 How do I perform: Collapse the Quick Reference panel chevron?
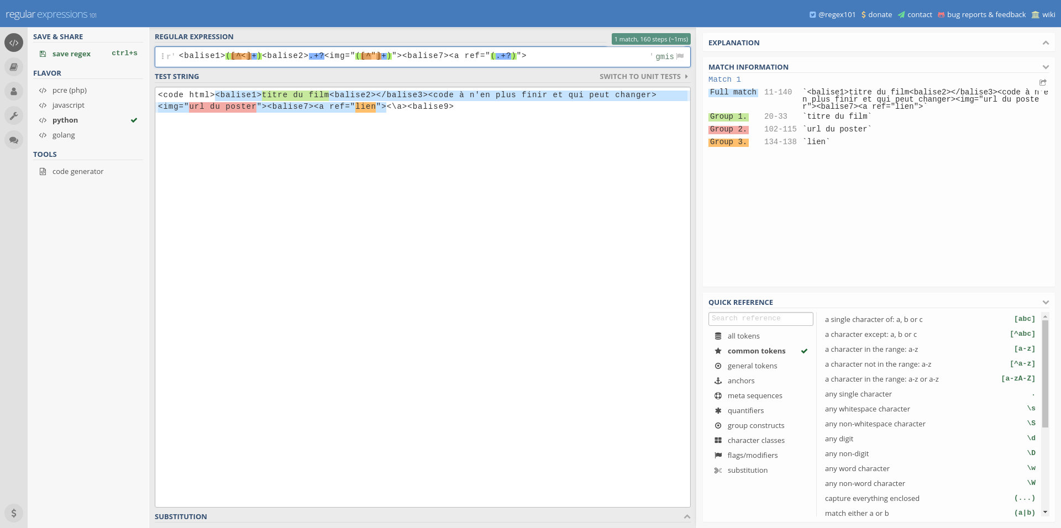[x=1046, y=302]
